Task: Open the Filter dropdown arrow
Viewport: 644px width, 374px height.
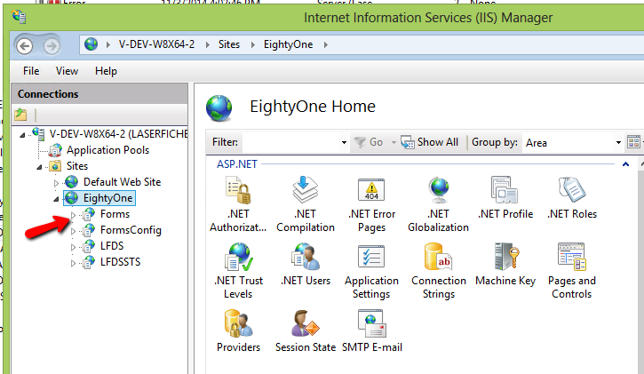Action: click(x=344, y=142)
